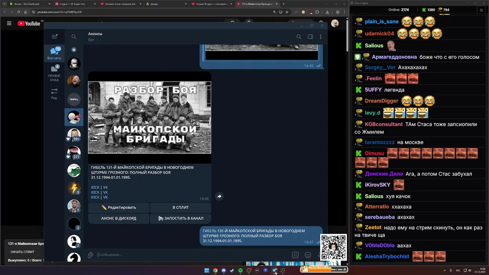This screenshot has width=489, height=275.
Task: Click the НАЧАТЬ СПЛИТ button
Action: click(x=23, y=252)
